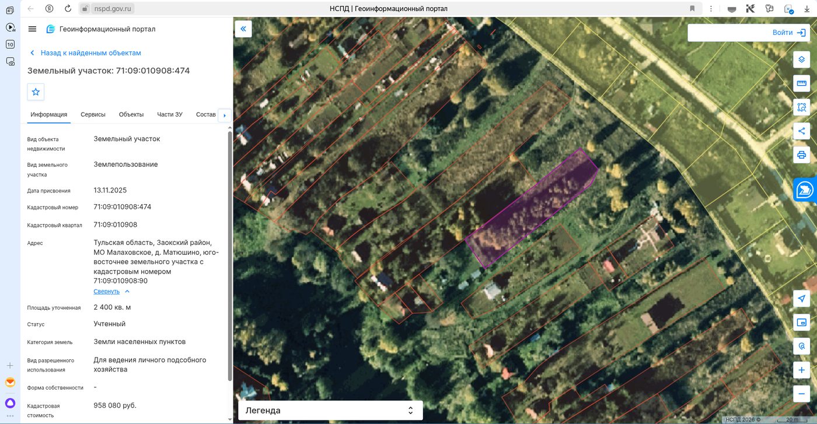Open the orange mail icon in the sidebar
This screenshot has width=817, height=424.
[10, 383]
